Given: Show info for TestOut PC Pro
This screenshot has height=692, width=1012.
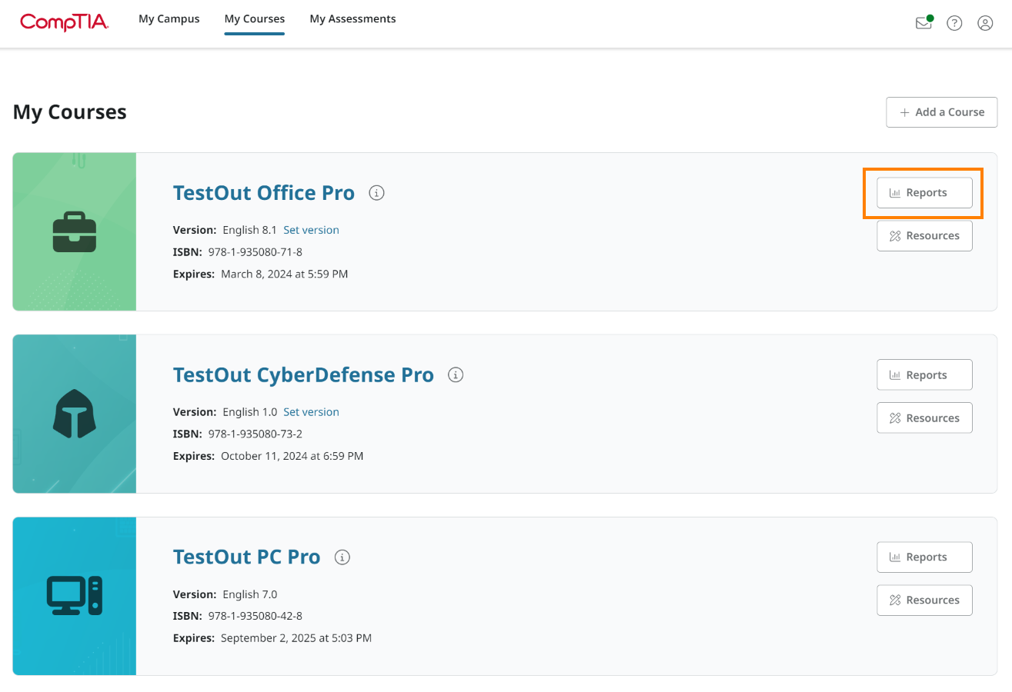Looking at the screenshot, I should point(342,557).
